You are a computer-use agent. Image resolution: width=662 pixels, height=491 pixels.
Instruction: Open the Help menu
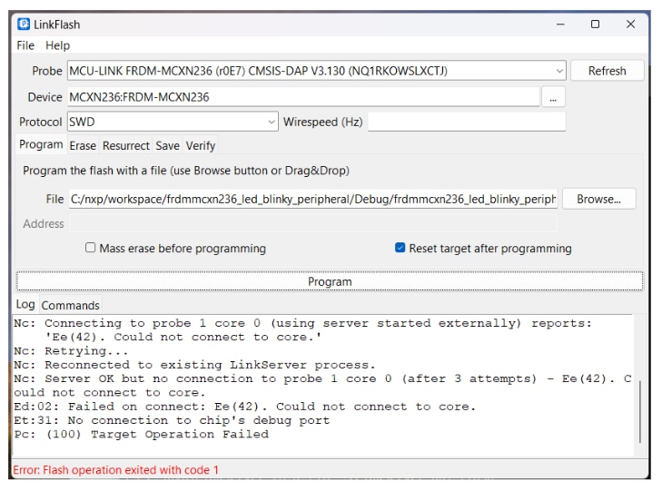coord(57,45)
